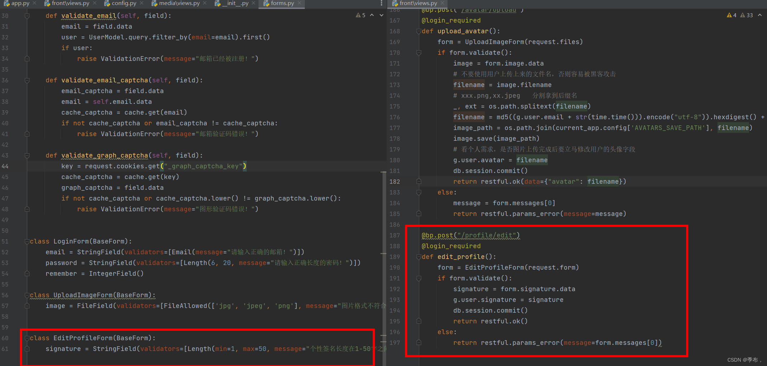This screenshot has width=767, height=366.
Task: Jump to previous highlighted error in forms.py
Action: pos(372,15)
